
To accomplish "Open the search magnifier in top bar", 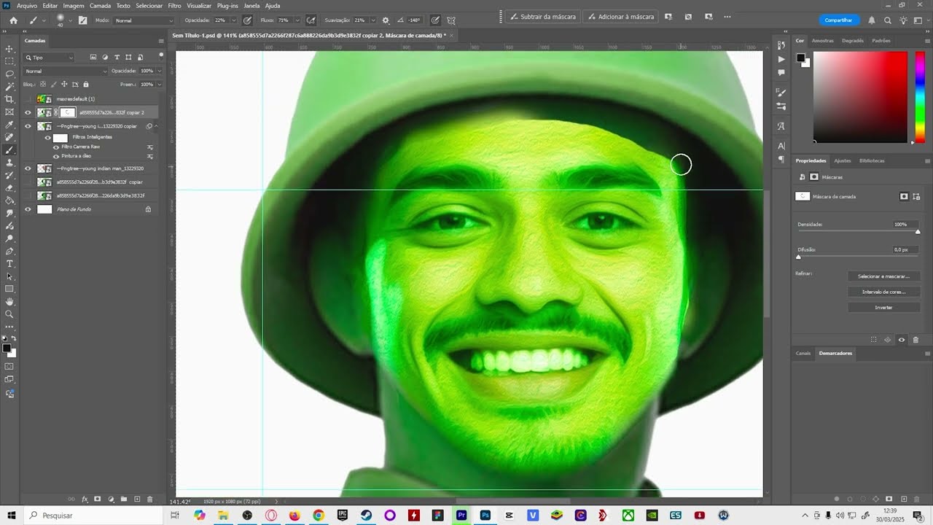I will (x=887, y=20).
